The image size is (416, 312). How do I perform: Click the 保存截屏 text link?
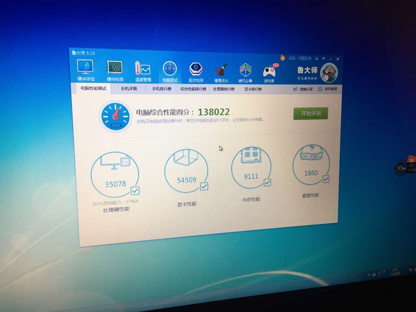click(x=331, y=89)
